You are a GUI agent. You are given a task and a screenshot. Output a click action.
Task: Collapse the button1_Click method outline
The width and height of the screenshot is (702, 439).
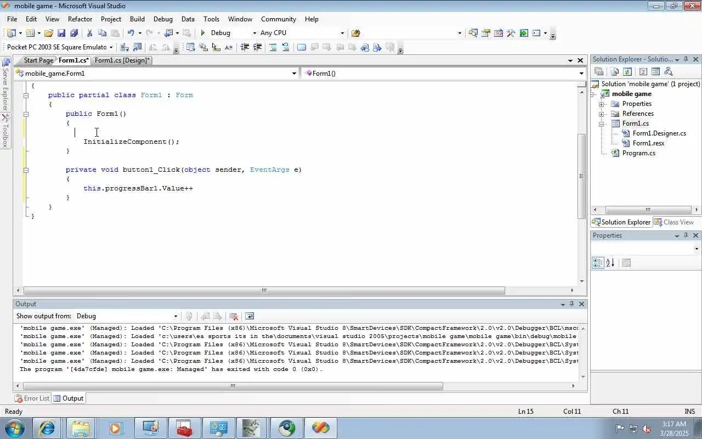point(26,170)
